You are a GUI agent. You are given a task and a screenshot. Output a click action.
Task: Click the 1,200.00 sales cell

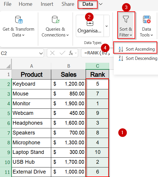click(69, 84)
